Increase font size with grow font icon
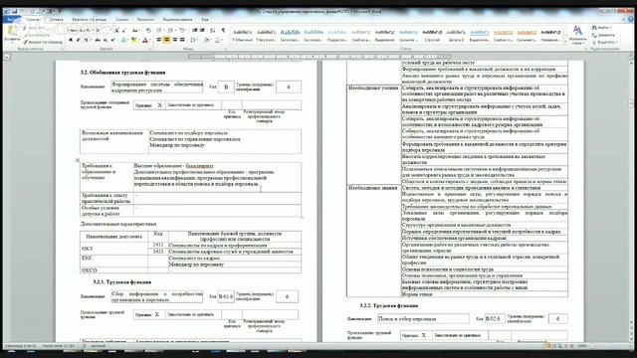 116,31
